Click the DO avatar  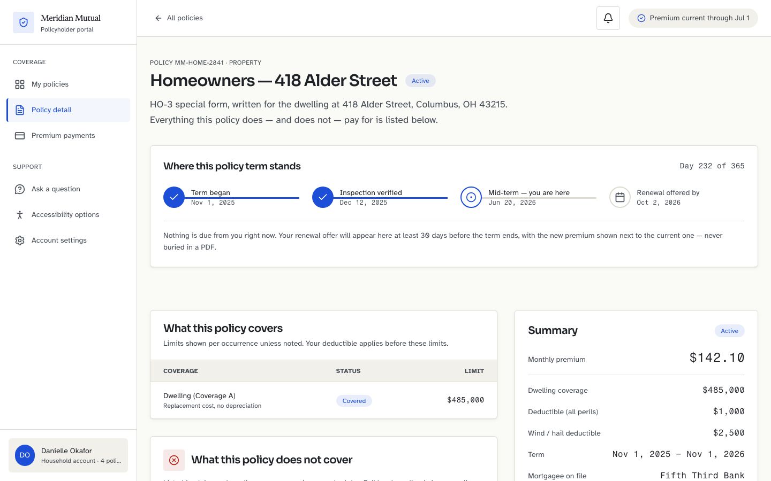pyautogui.click(x=25, y=455)
